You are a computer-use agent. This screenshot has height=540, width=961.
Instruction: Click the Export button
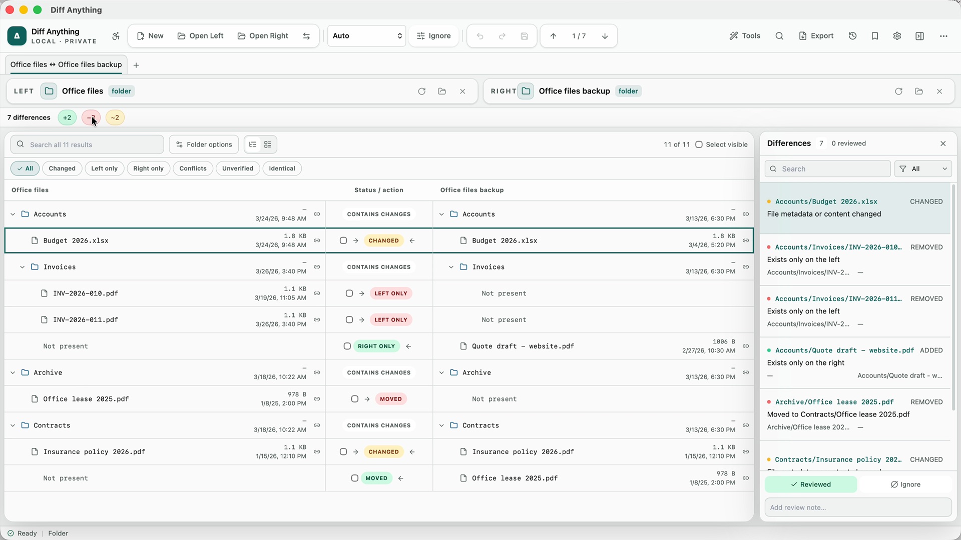pyautogui.click(x=816, y=36)
